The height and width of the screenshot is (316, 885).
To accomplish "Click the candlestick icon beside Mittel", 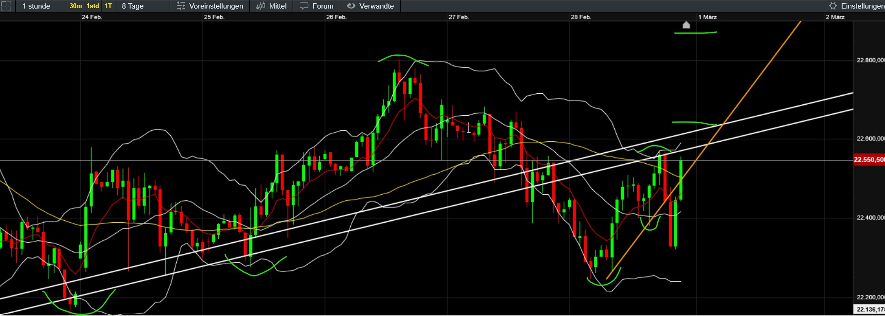I will (261, 6).
